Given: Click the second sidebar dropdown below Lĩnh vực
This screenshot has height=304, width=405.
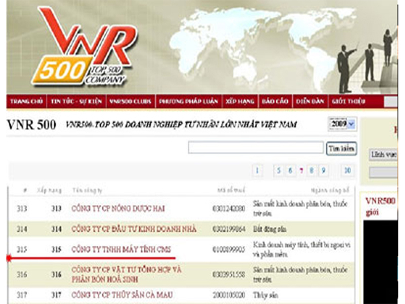Looking at the screenshot, I should [x=383, y=172].
